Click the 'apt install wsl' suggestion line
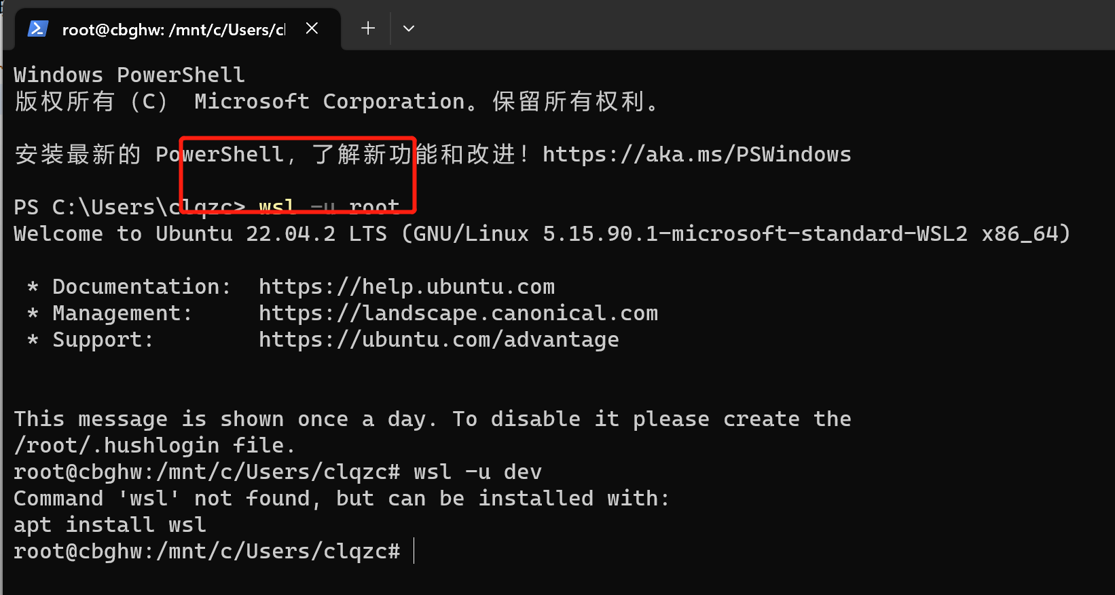This screenshot has height=595, width=1115. coord(110,525)
